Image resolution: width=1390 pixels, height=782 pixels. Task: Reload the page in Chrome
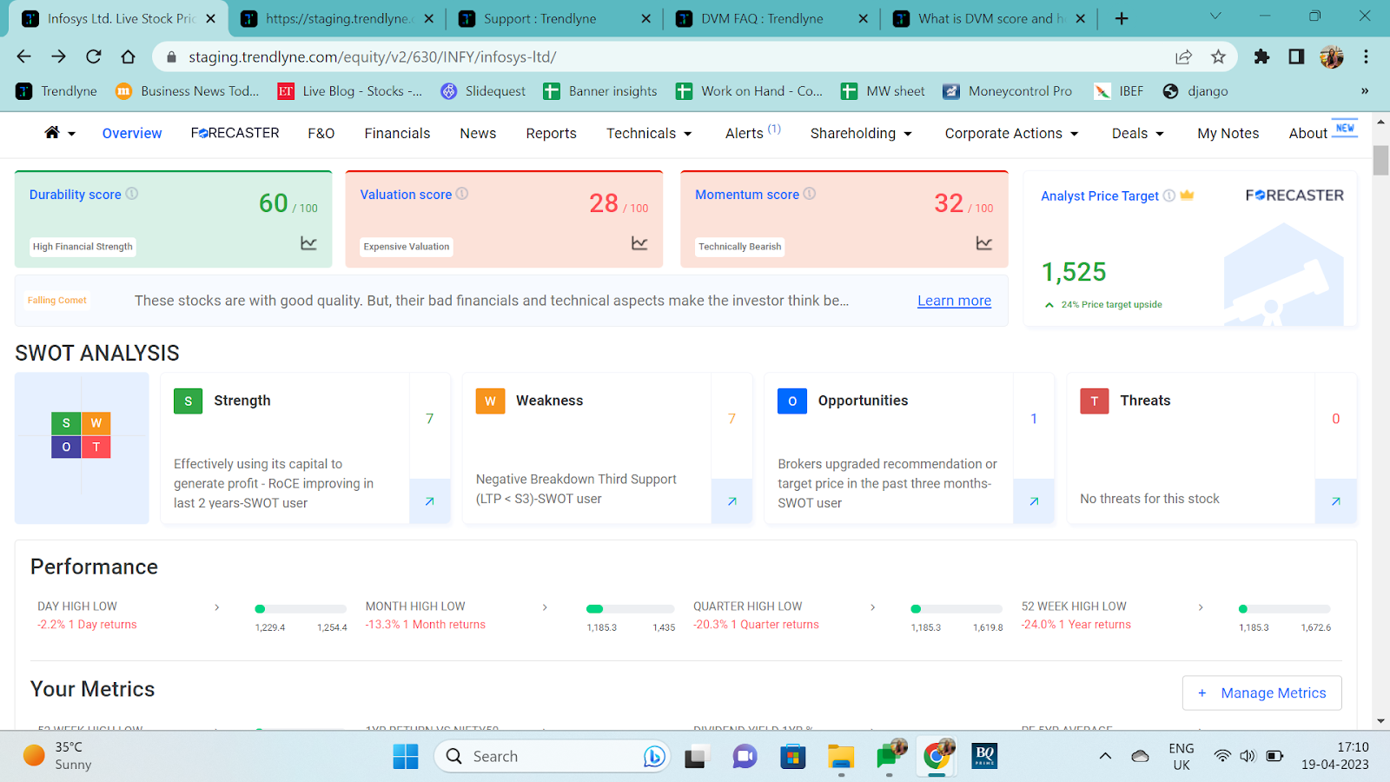[94, 56]
